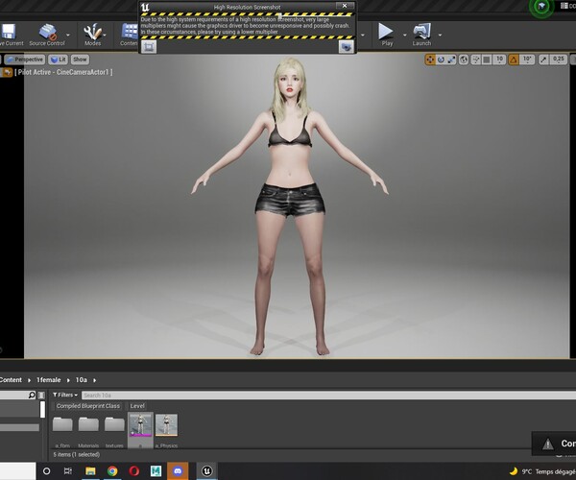Click the camera pilot eject icon

point(7,72)
